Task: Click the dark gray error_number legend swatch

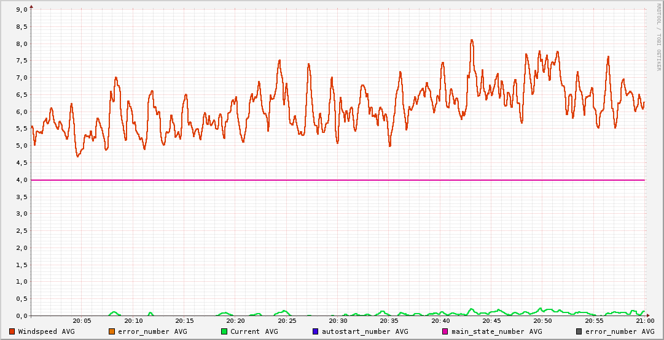Action: (x=579, y=331)
